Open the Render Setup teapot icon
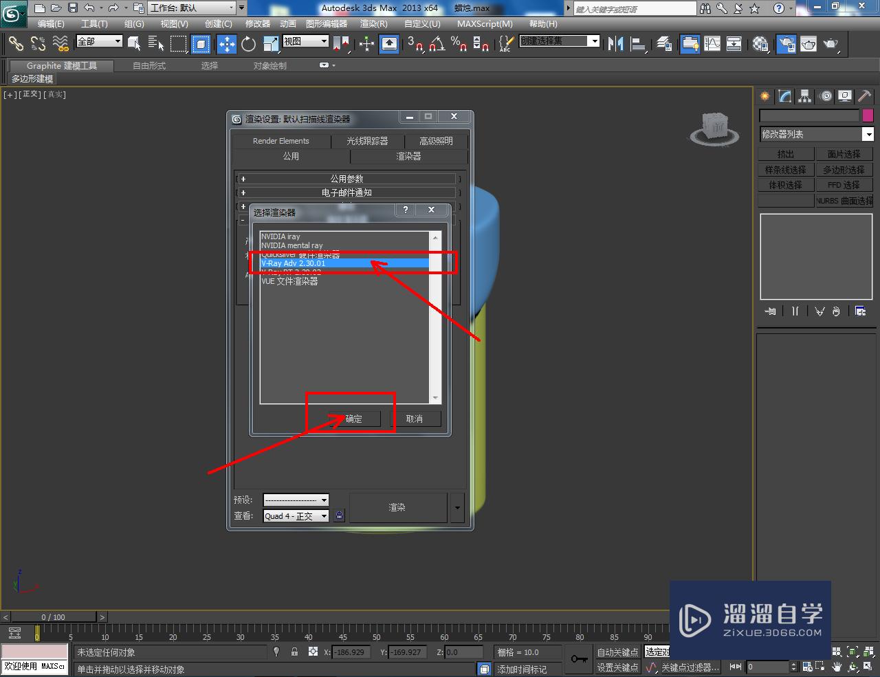880x677 pixels. [786, 44]
